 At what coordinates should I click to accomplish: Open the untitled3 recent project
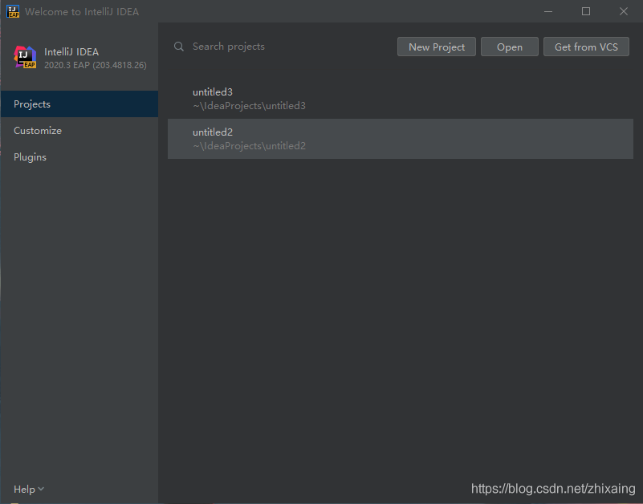[x=401, y=99]
